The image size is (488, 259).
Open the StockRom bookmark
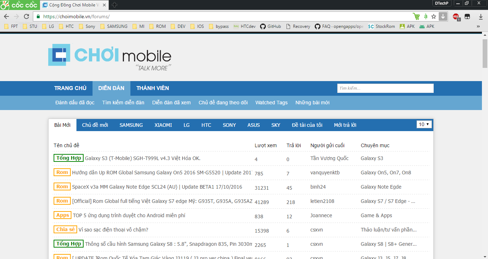coord(382,26)
